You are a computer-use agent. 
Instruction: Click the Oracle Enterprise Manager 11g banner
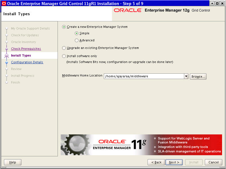141,145
